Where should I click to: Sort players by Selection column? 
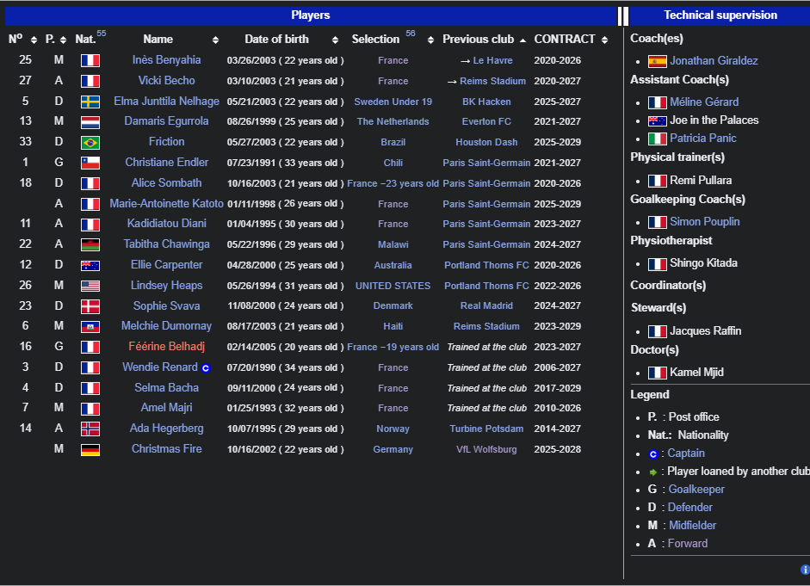pyautogui.click(x=431, y=40)
